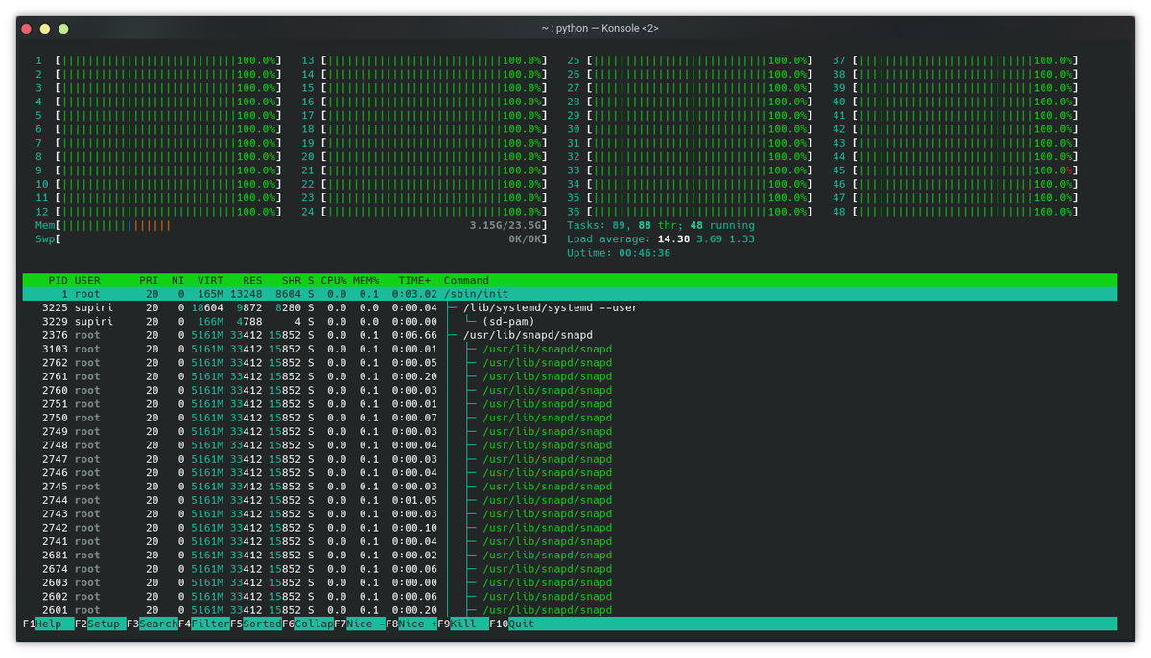Click the SHR column header
Screen dimensions: 1151x658
pos(292,280)
